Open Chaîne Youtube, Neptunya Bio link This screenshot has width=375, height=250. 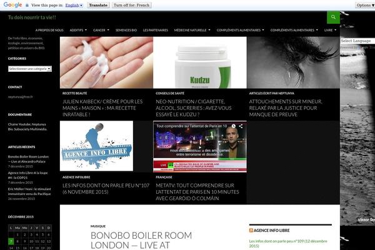pyautogui.click(x=27, y=126)
